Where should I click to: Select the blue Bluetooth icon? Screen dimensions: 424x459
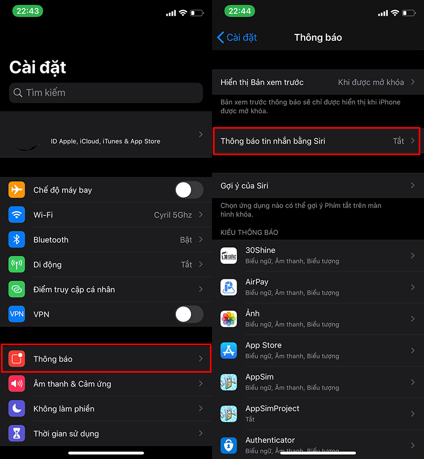click(x=17, y=239)
